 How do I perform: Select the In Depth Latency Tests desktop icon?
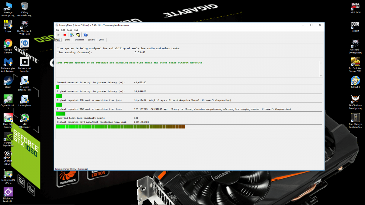25,84
